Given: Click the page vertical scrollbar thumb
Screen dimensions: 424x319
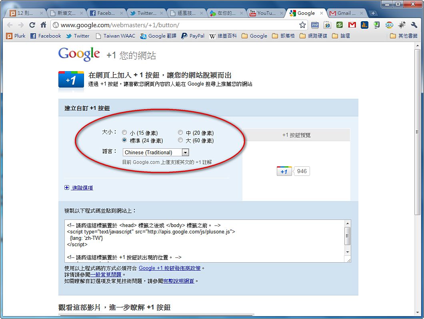Looking at the screenshot, I should pyautogui.click(x=418, y=132).
